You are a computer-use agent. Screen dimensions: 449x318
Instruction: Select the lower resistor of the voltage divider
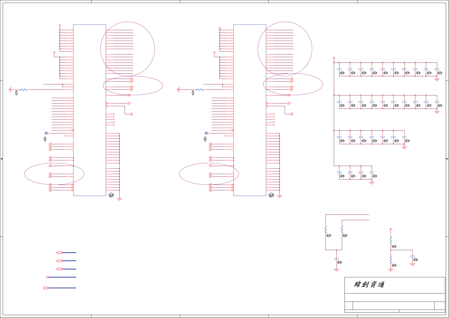(391, 260)
